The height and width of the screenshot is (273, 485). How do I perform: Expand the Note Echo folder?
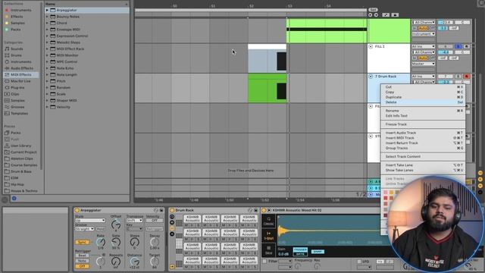(x=47, y=68)
